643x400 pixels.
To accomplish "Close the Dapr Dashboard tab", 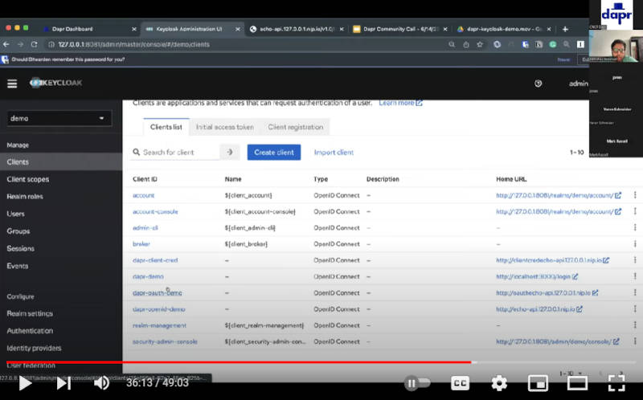I will (x=134, y=29).
